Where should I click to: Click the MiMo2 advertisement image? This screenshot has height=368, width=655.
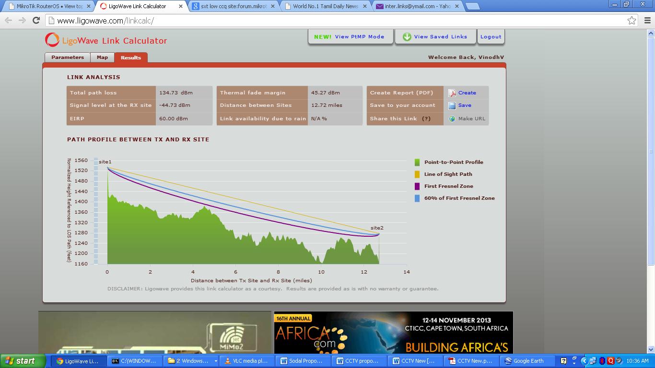click(155, 333)
